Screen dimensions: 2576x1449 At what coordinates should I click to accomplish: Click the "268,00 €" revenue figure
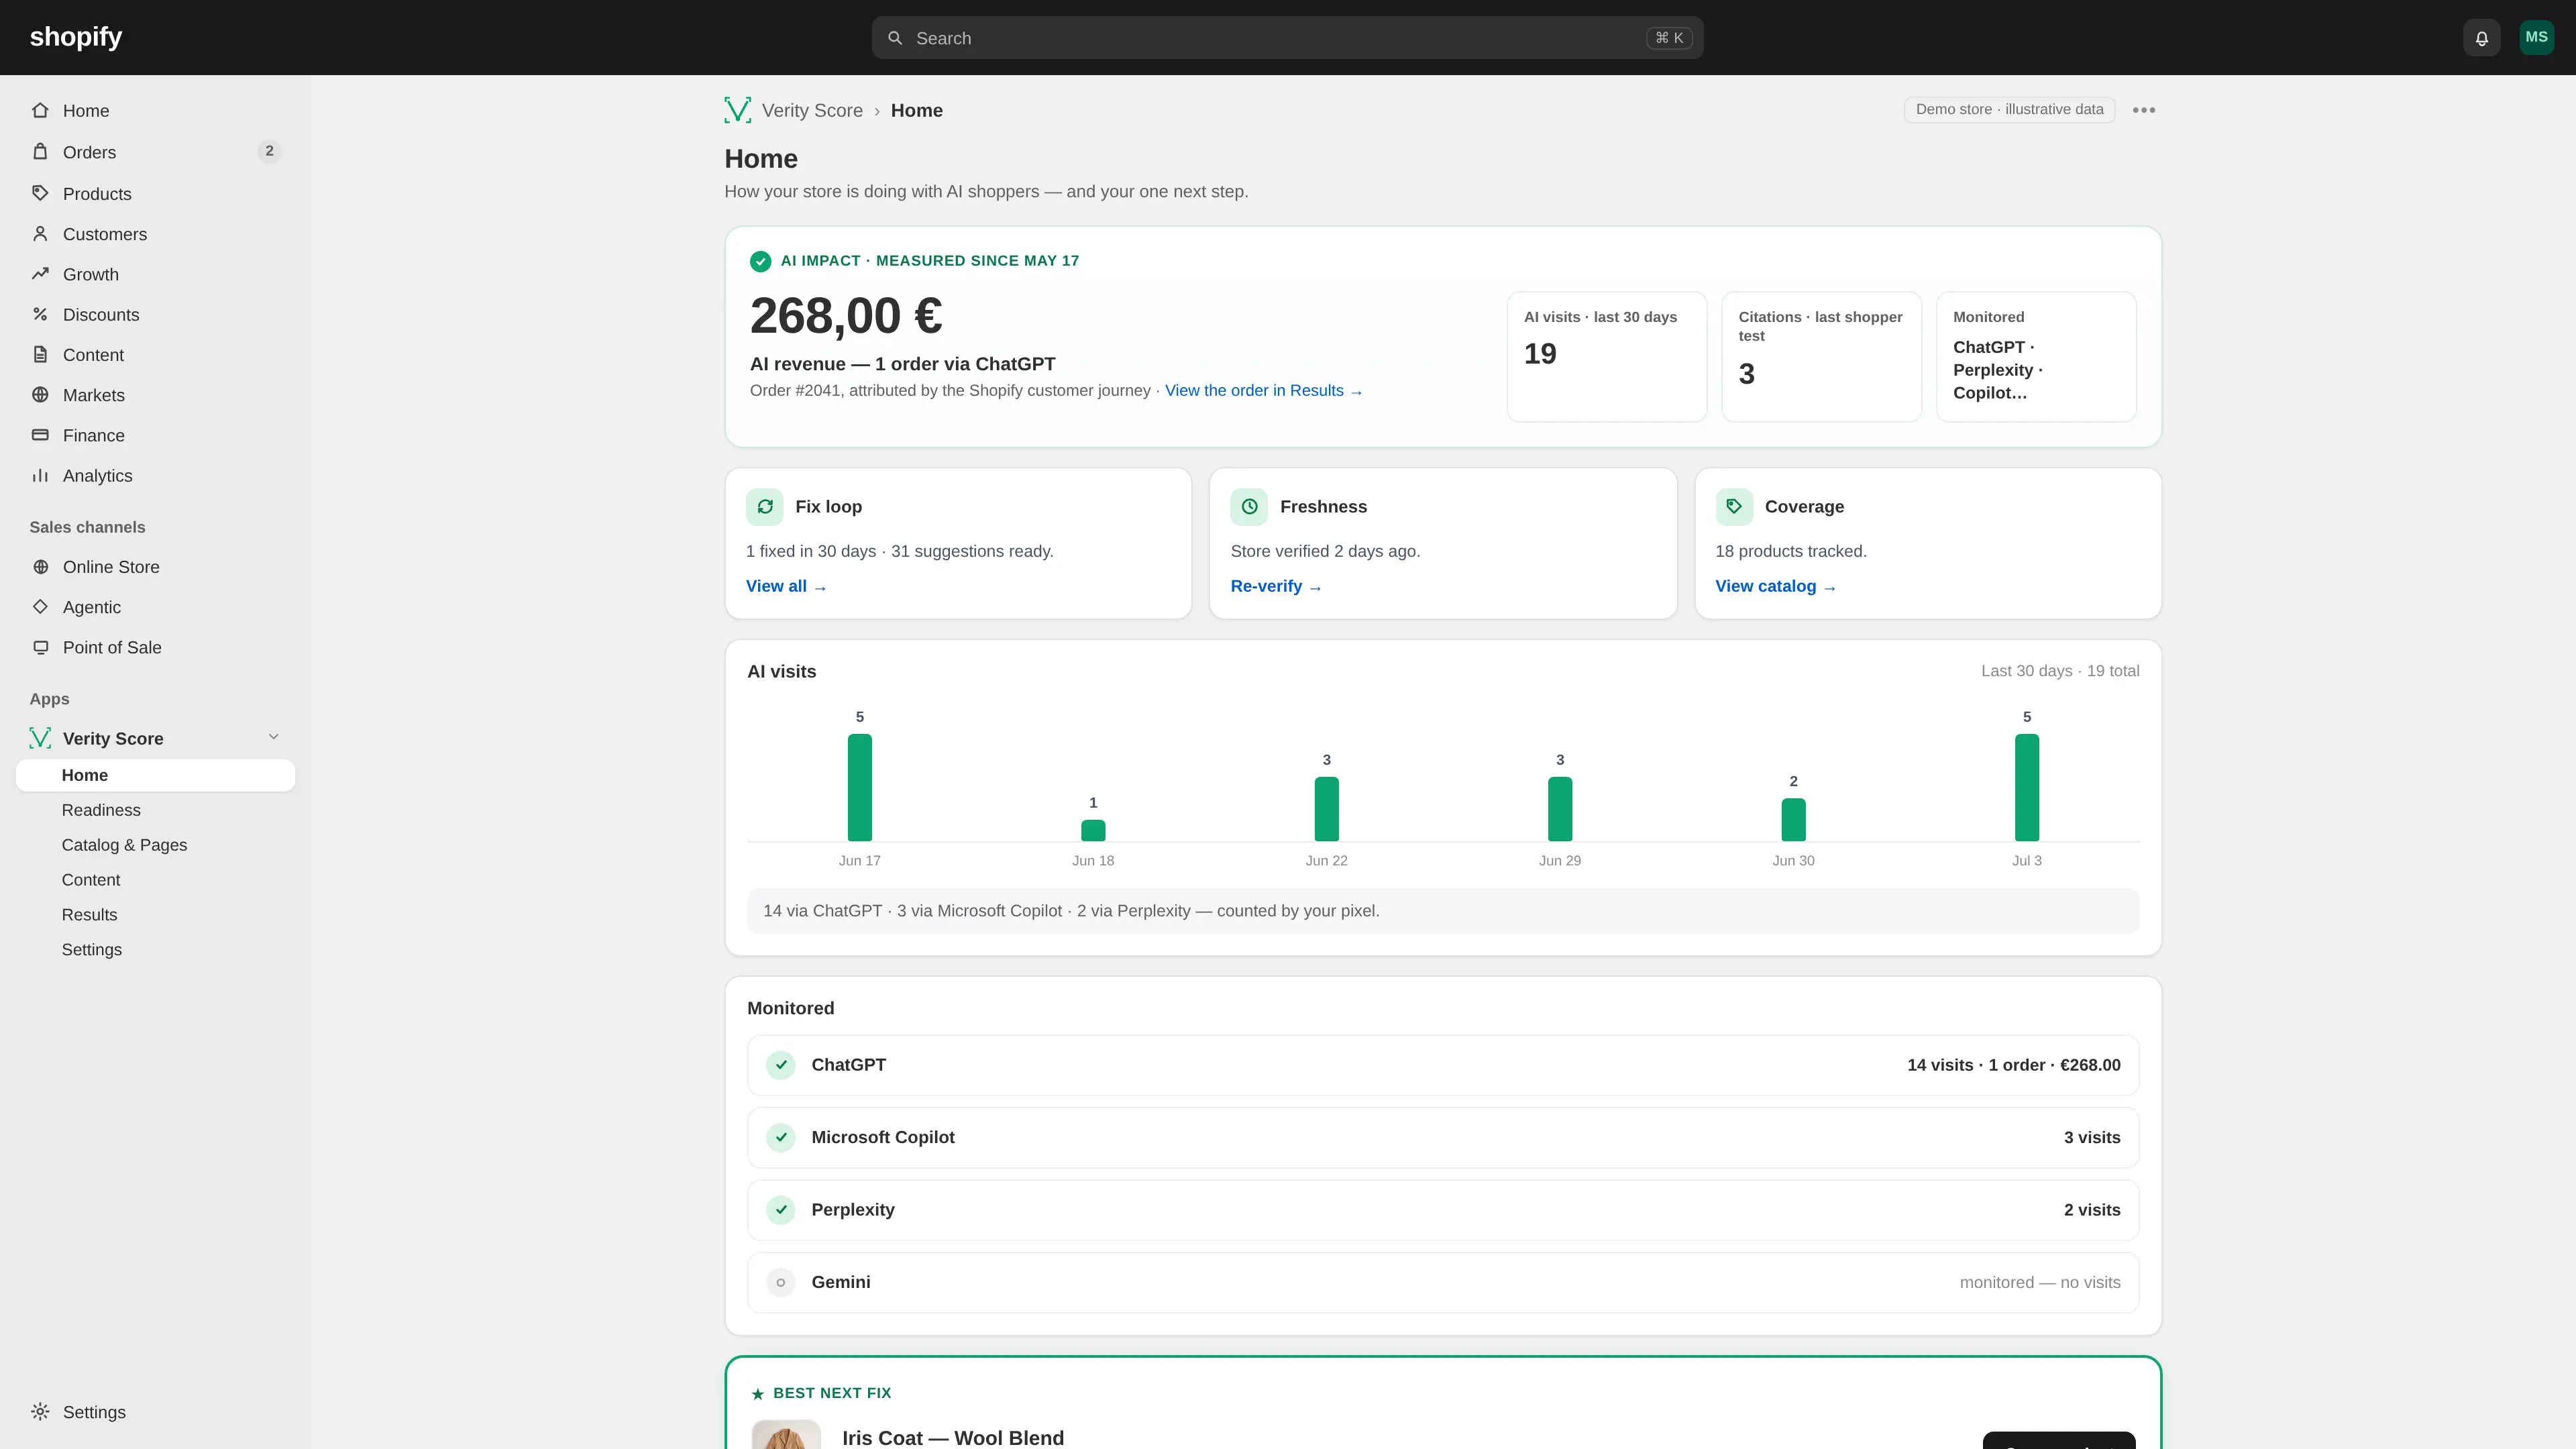846,316
